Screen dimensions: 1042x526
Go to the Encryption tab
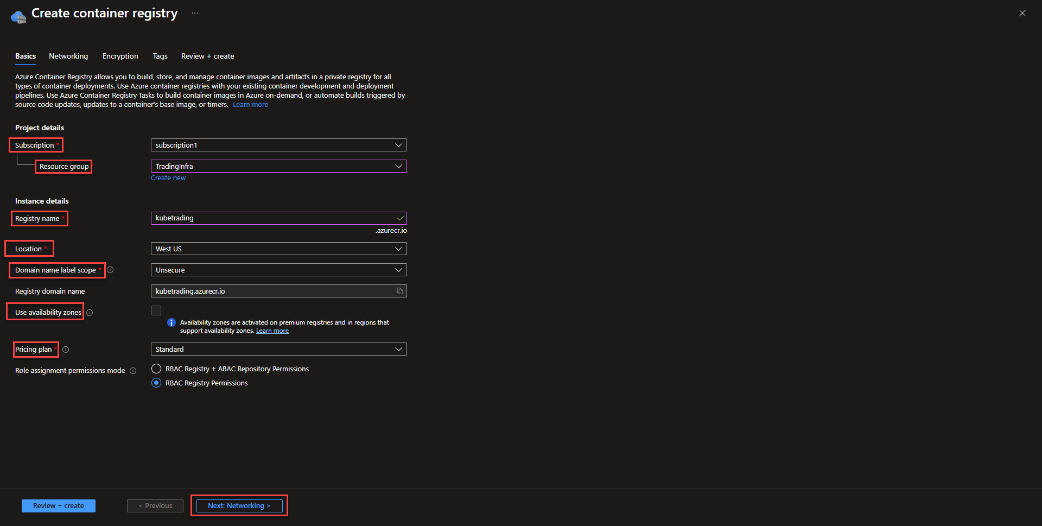(120, 56)
